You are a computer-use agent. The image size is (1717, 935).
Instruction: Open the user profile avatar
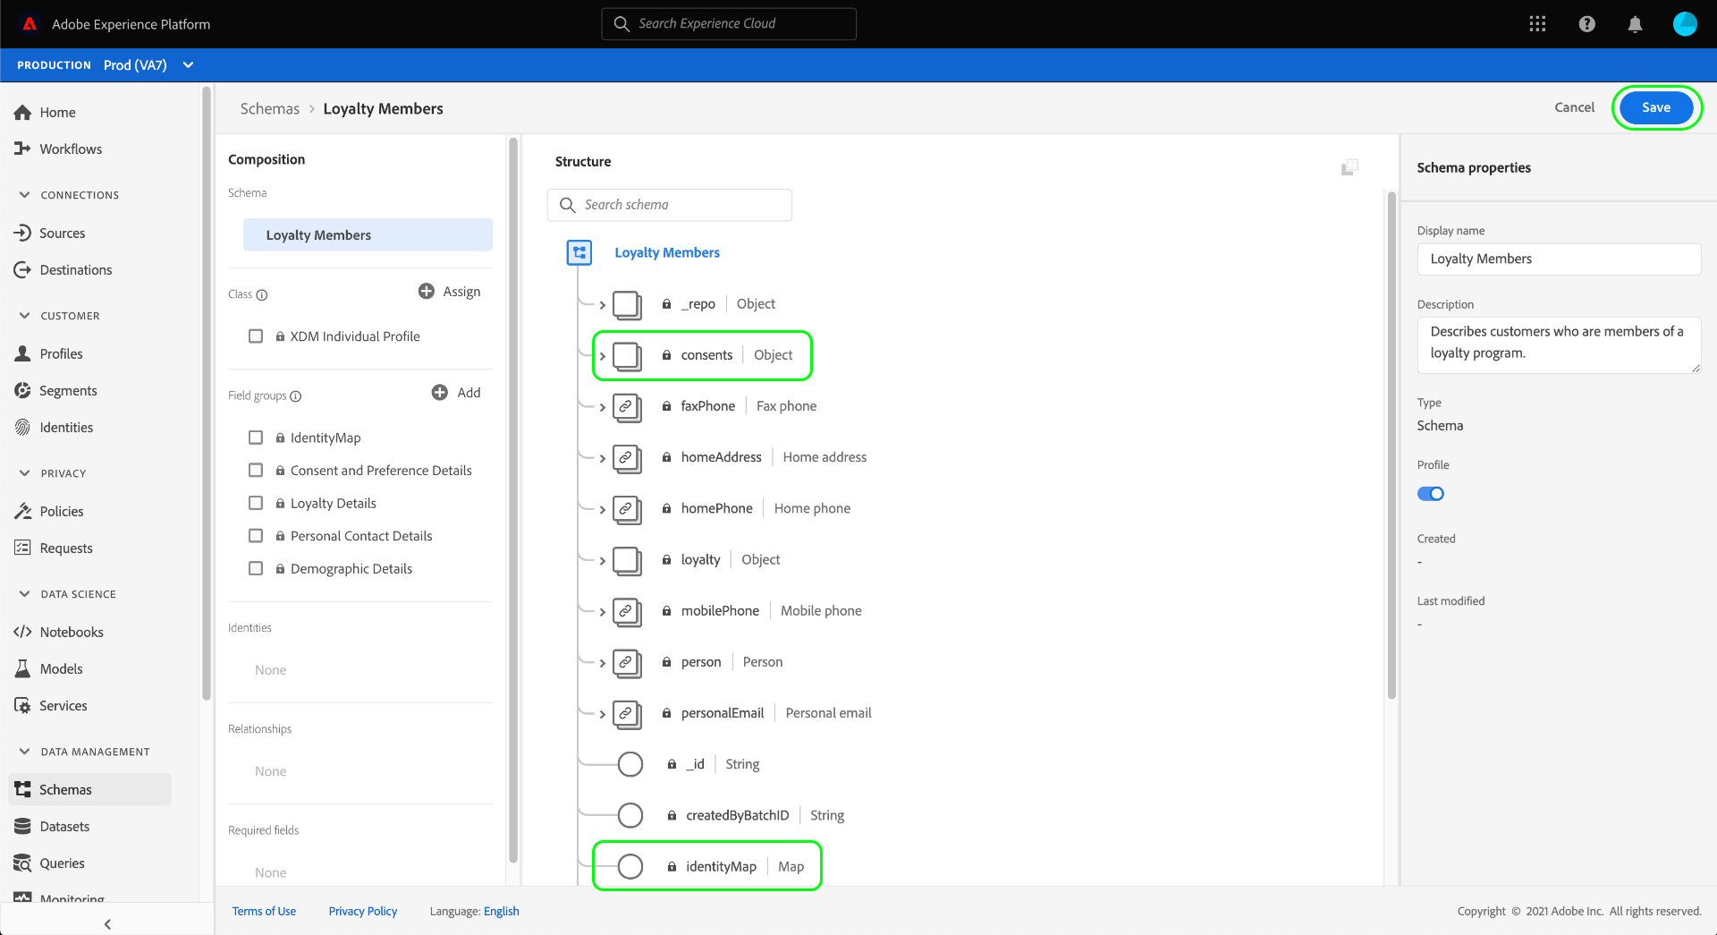point(1685,24)
